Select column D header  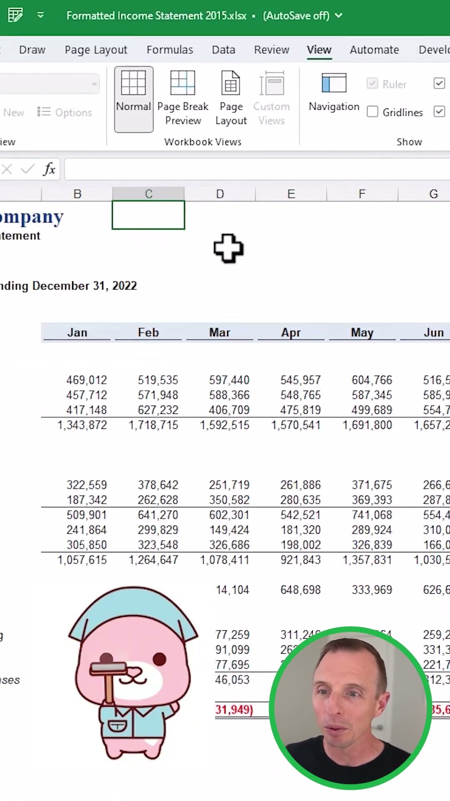click(x=220, y=194)
